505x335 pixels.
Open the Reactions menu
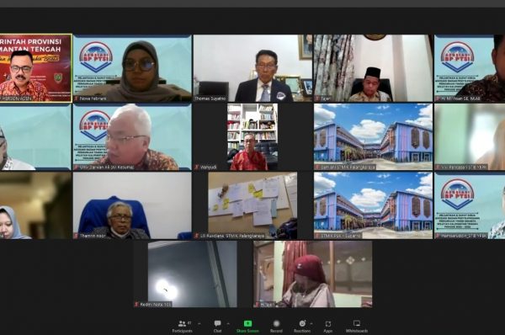point(302,326)
